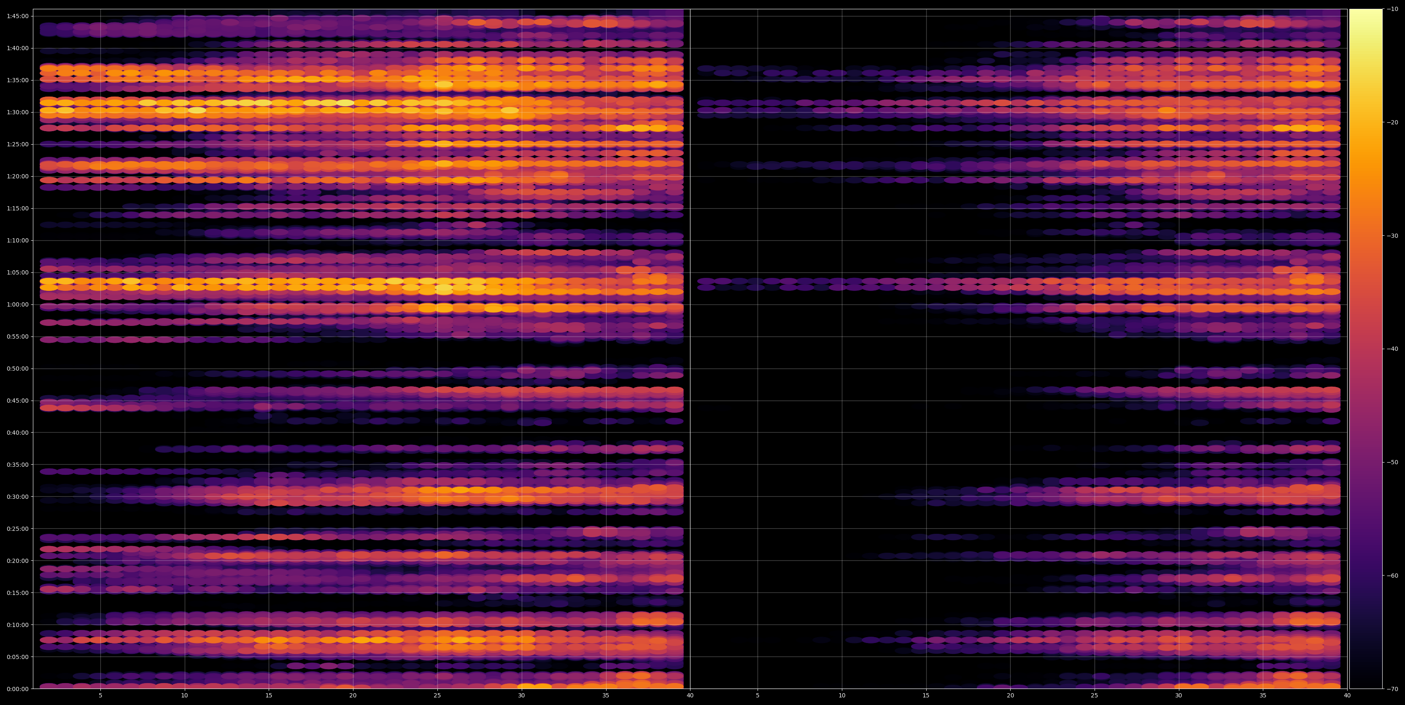
Task: Select the −40 colorbar value
Action: click(1392, 349)
